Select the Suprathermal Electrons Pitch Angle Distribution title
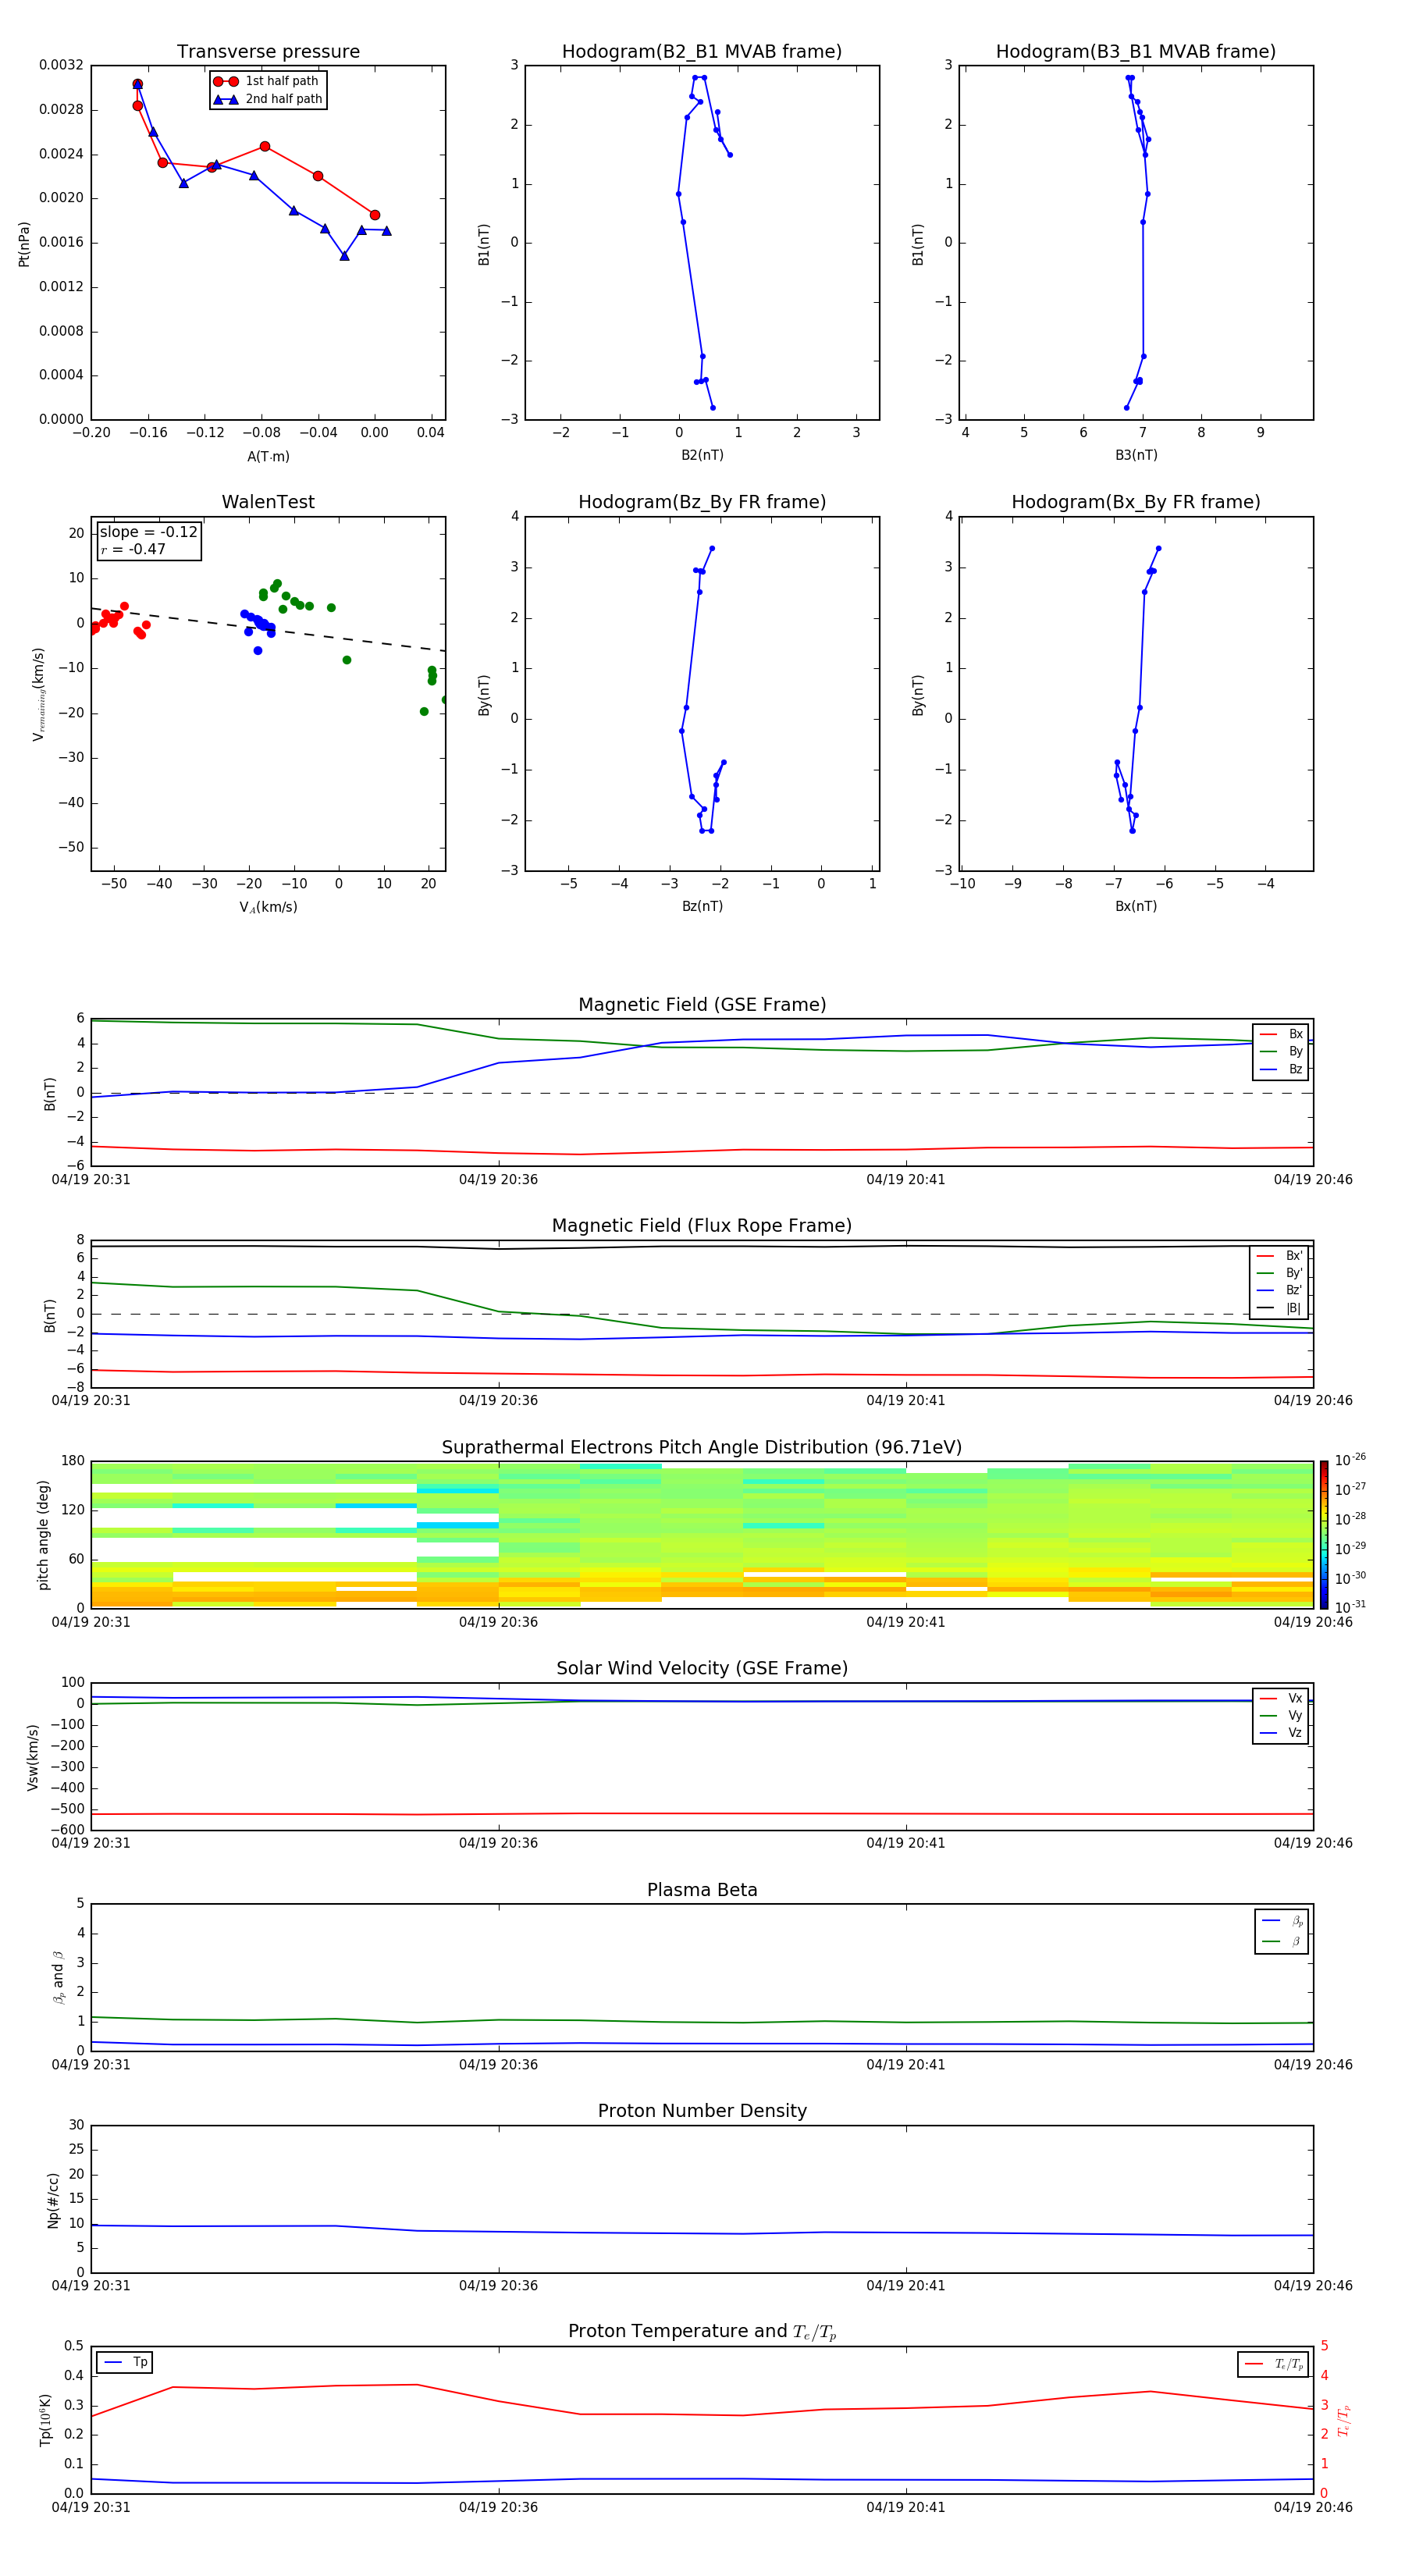Viewport: 1405px width, 2576px height. [x=702, y=1448]
